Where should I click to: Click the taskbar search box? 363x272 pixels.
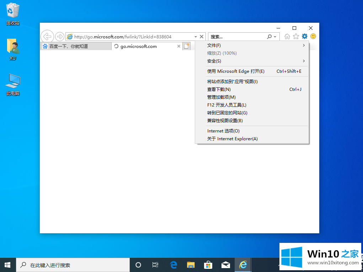point(73,265)
